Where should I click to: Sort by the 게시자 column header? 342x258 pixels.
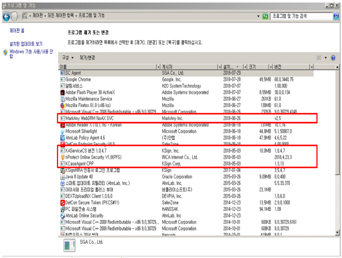tap(189, 67)
